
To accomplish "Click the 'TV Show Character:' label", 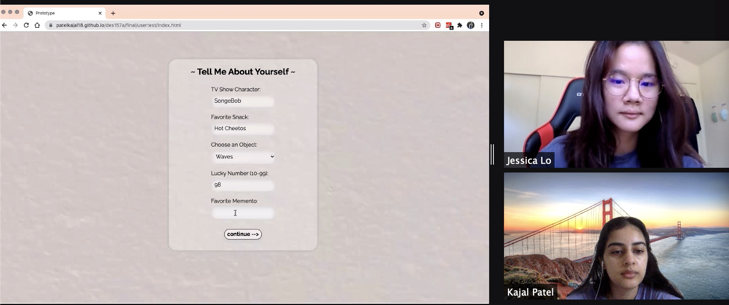I will pyautogui.click(x=236, y=89).
